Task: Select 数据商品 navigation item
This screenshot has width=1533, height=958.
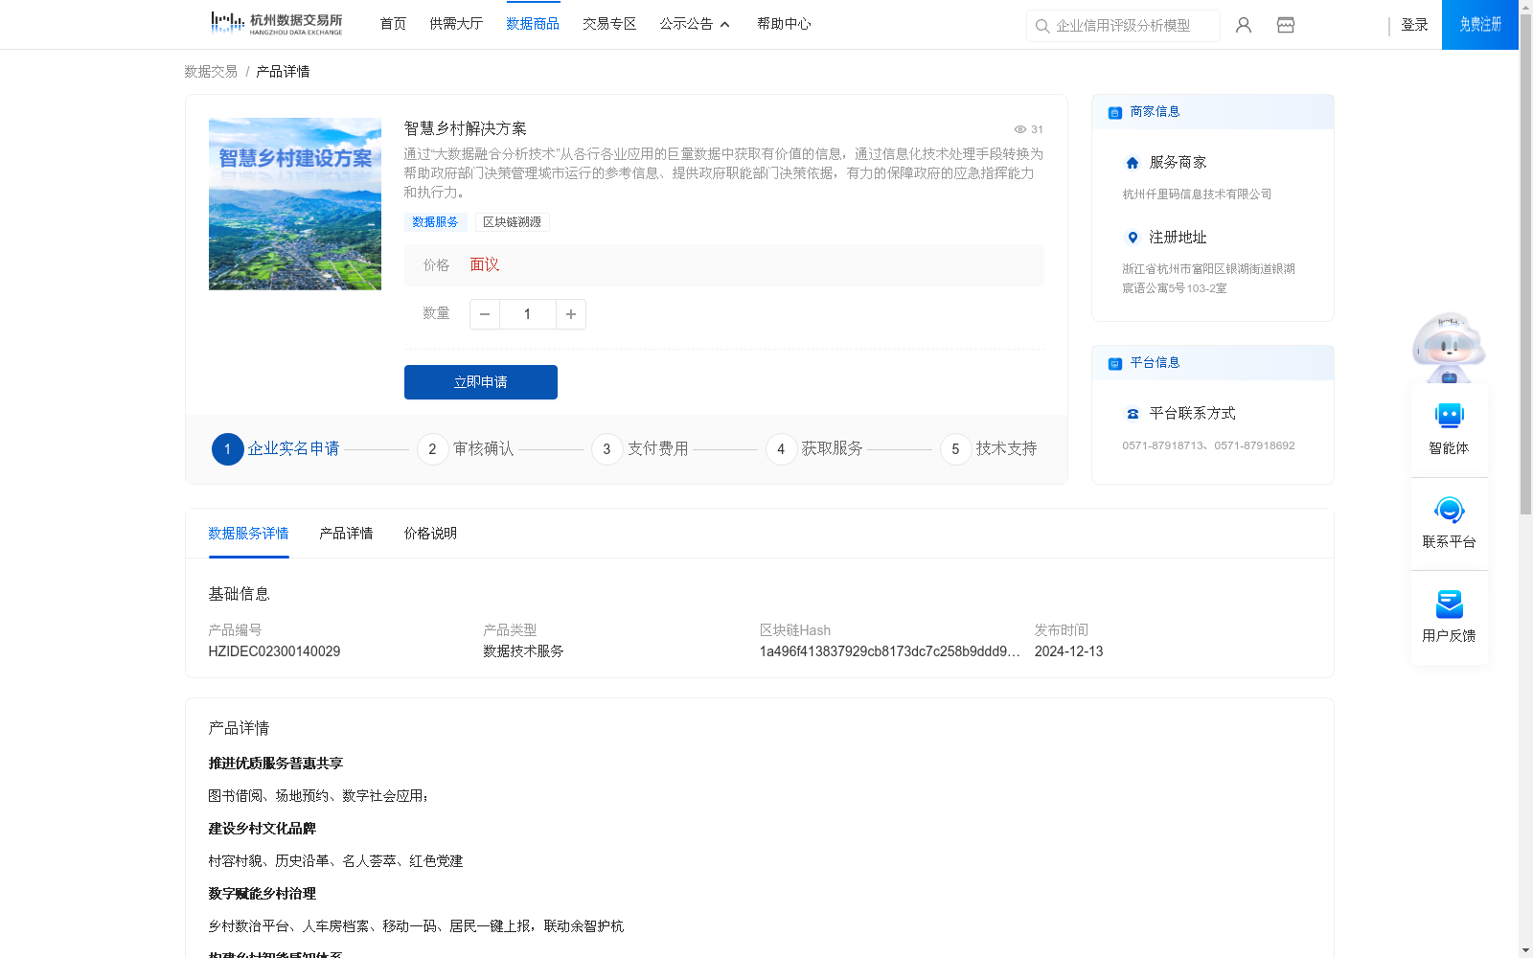Action: tap(533, 24)
